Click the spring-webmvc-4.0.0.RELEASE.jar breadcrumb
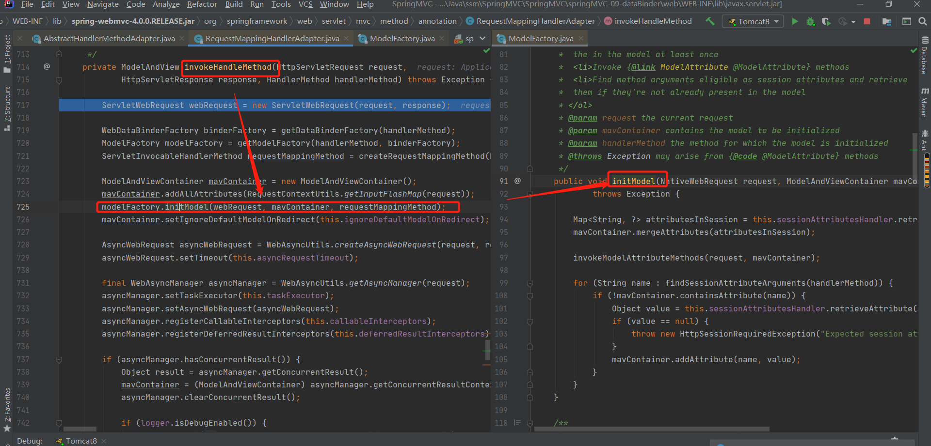Viewport: 931px width, 446px height. click(x=133, y=21)
